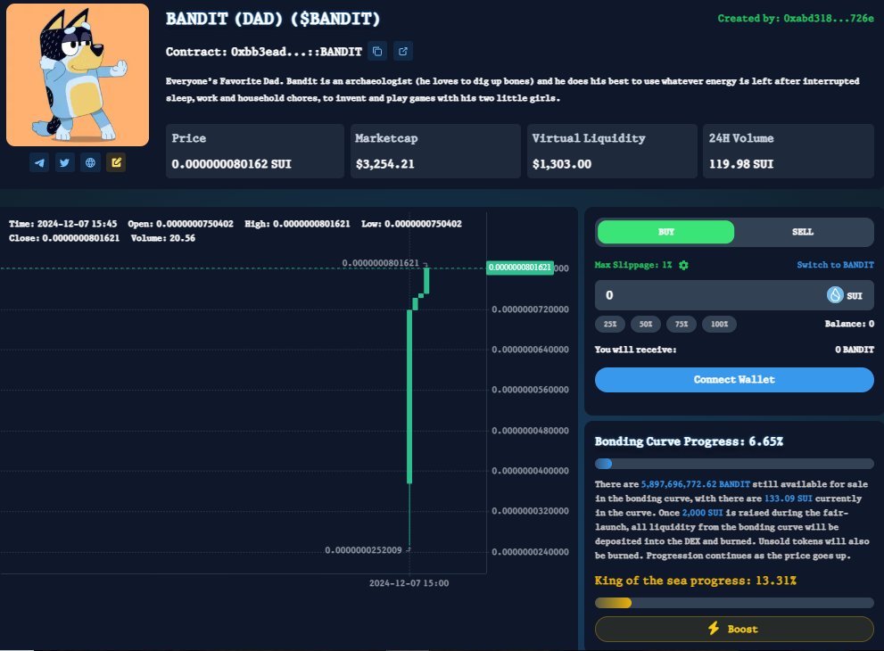
Task: Switch to the SELL tab
Action: (802, 232)
